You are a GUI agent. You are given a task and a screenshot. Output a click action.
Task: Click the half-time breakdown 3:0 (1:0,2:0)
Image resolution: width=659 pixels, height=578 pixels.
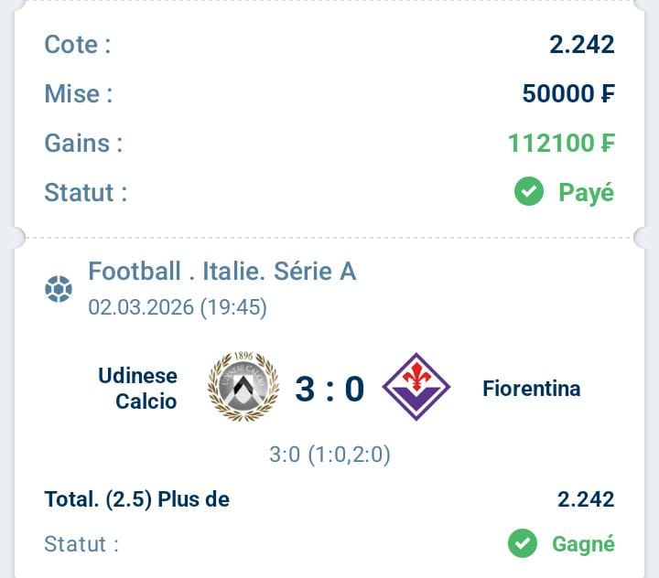[x=329, y=455]
